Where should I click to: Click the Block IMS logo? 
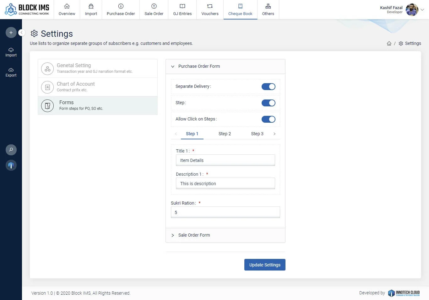27,9
